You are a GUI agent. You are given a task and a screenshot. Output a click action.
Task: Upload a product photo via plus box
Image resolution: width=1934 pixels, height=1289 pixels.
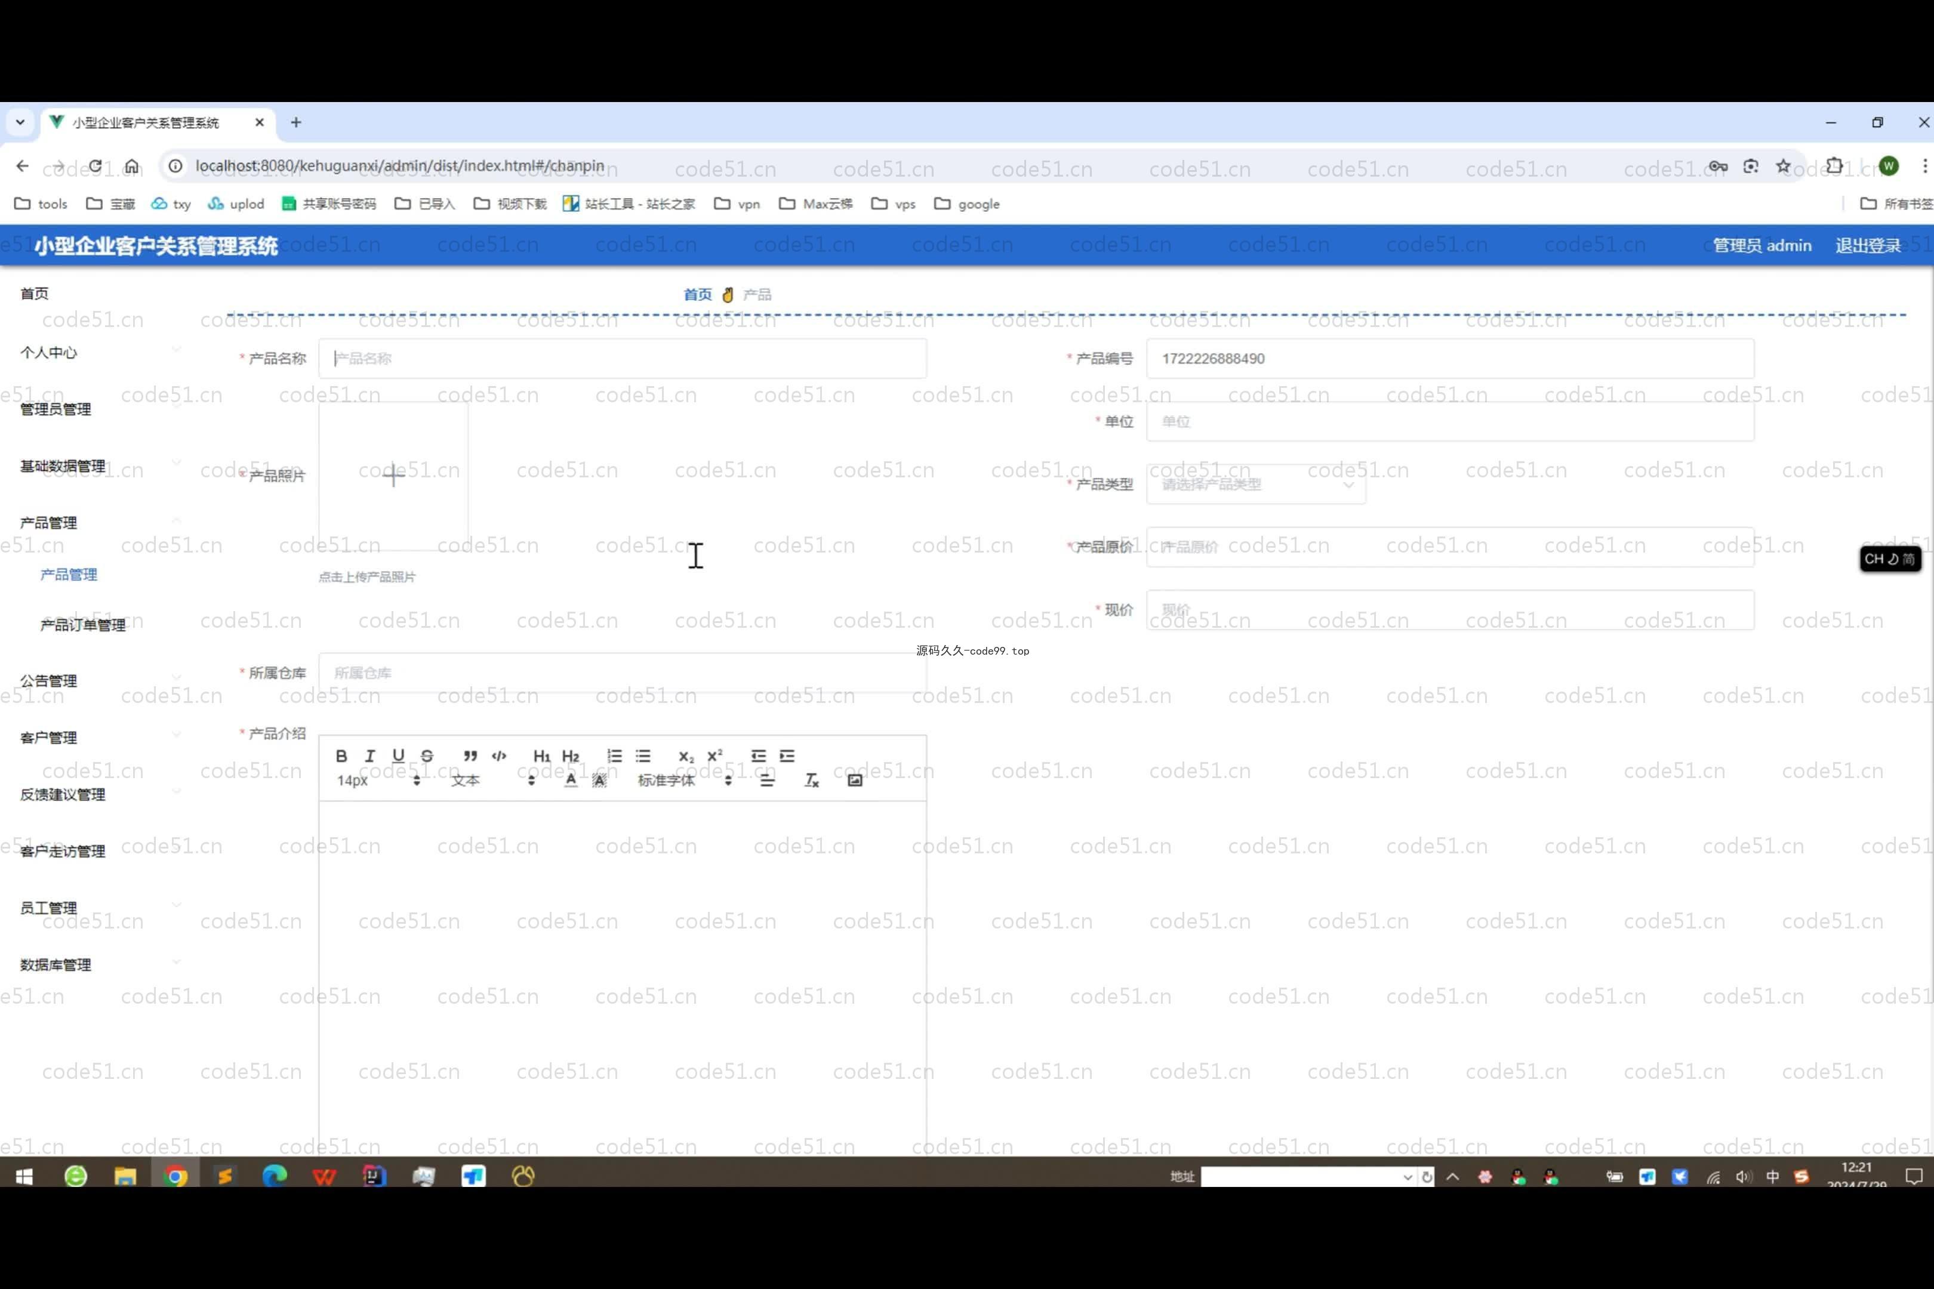pos(393,475)
